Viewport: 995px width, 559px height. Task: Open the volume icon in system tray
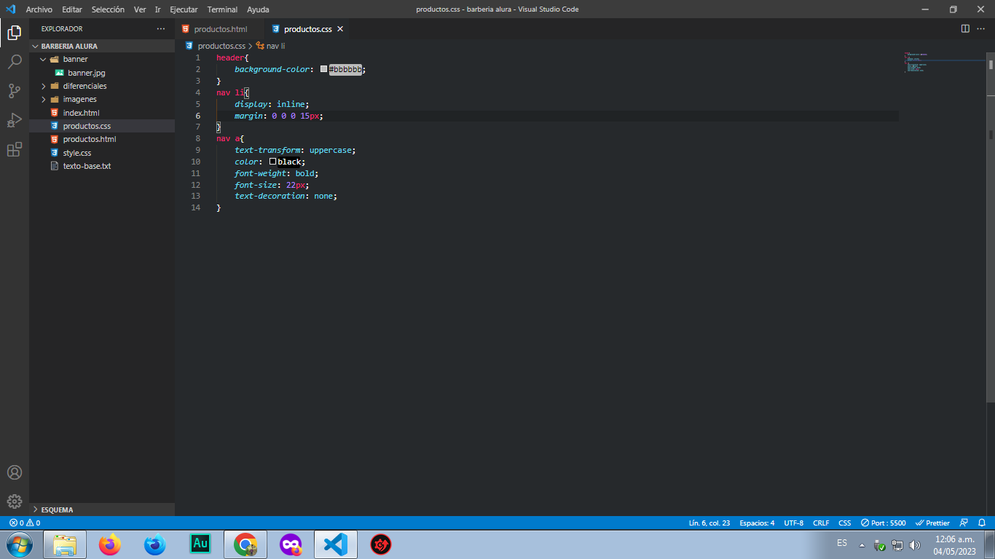pyautogui.click(x=915, y=545)
